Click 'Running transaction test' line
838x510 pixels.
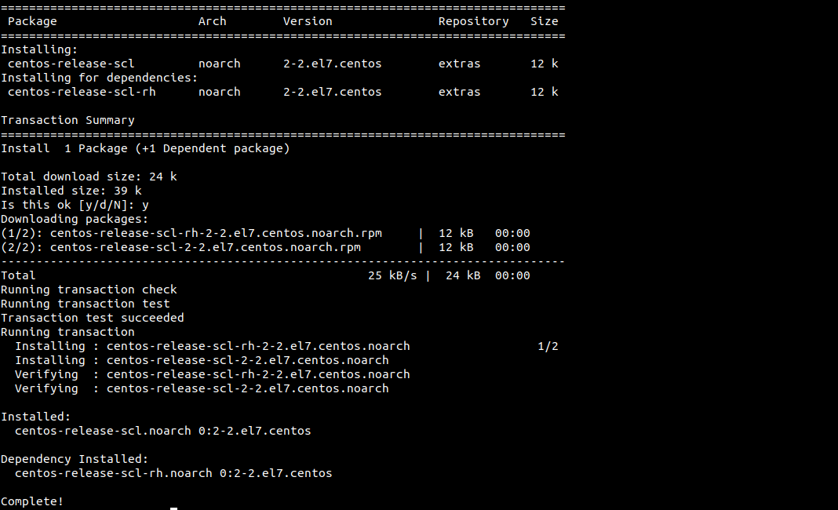pyautogui.click(x=86, y=304)
